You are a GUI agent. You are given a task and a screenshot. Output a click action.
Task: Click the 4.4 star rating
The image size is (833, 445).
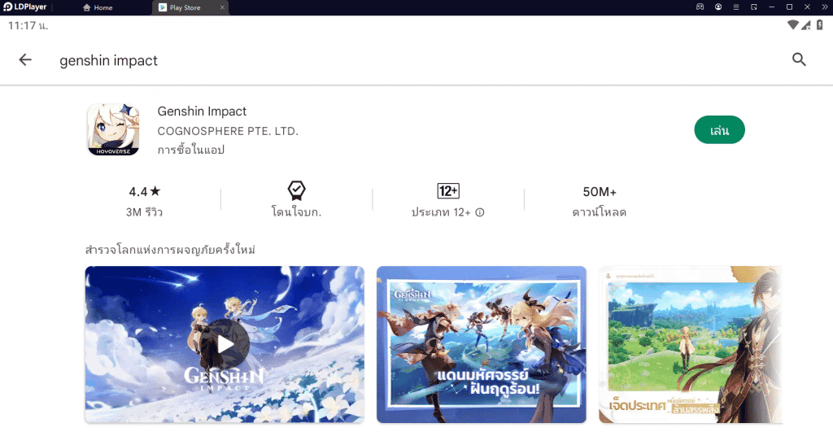pyautogui.click(x=145, y=192)
